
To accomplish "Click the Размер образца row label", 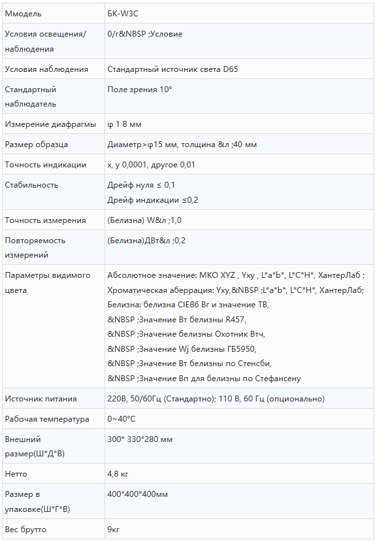I will pyautogui.click(x=37, y=144).
